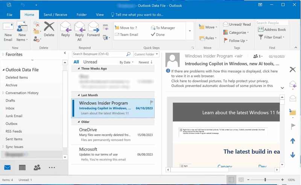Show only Unread messages
301x185 pixels.
pyautogui.click(x=90, y=62)
